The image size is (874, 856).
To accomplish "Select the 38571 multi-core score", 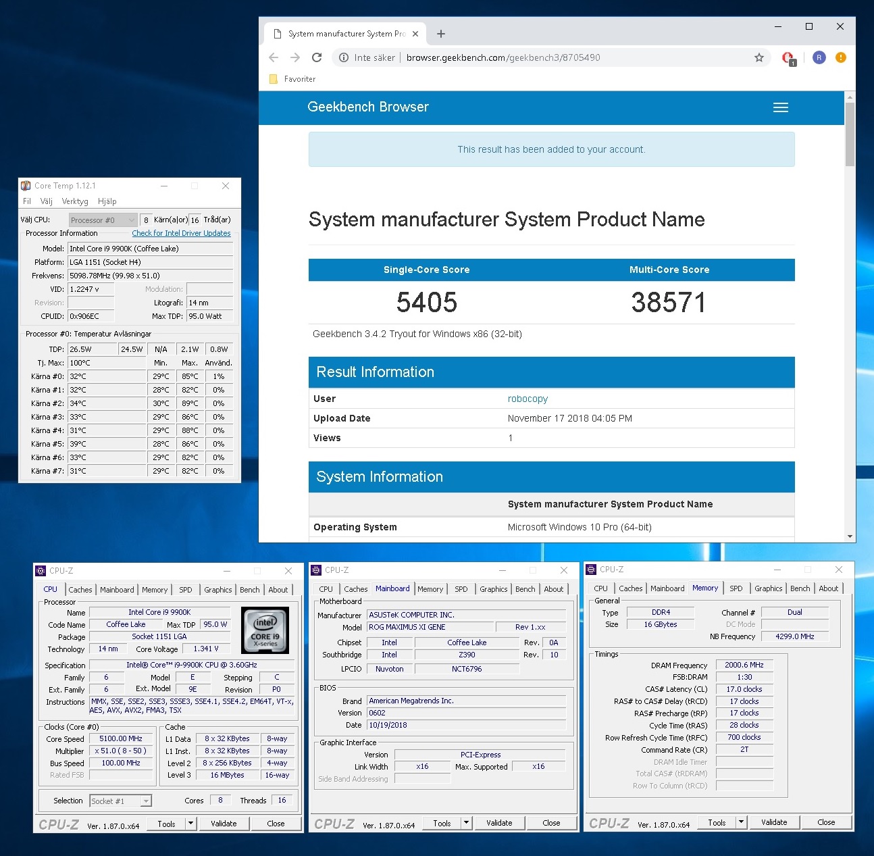I will click(669, 302).
